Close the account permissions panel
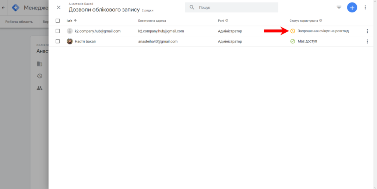 point(59,7)
